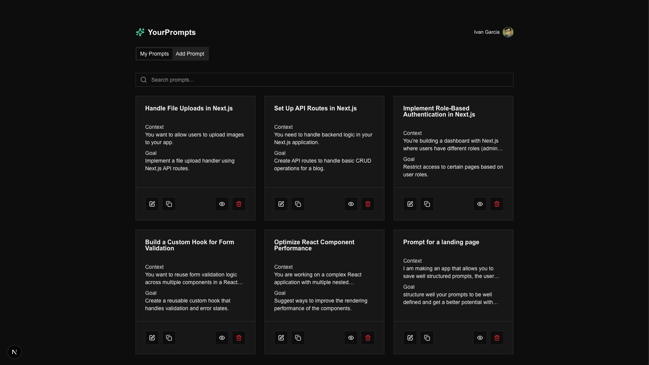The height and width of the screenshot is (365, 649).
Task: Preview "Handle File Uploads in Next.js" with eye icon
Action: 222,204
